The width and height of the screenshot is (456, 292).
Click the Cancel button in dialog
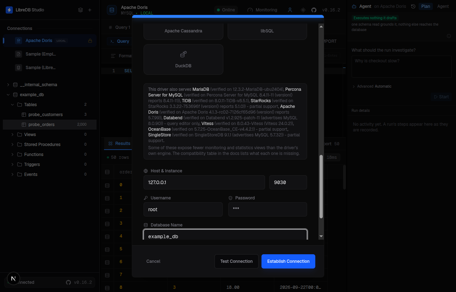point(154,261)
